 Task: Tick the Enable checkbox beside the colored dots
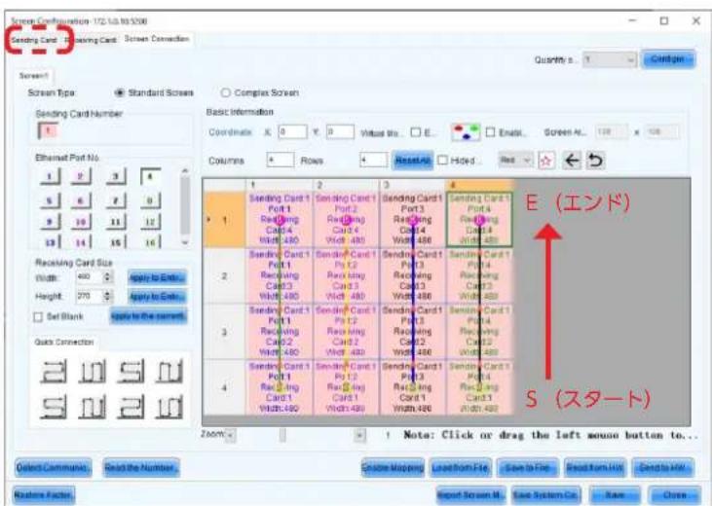point(490,132)
